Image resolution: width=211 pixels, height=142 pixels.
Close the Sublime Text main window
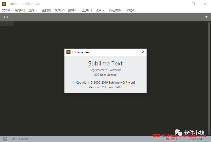pos(205,4)
